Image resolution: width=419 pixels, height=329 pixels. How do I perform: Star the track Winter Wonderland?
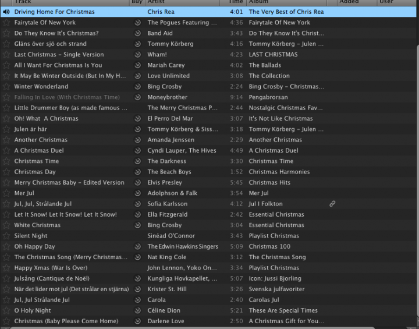point(6,86)
